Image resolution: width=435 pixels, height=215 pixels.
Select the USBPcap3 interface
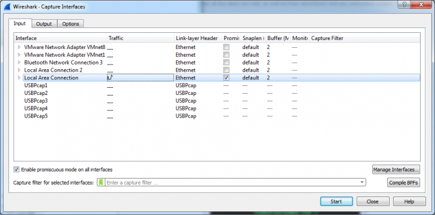(36, 101)
